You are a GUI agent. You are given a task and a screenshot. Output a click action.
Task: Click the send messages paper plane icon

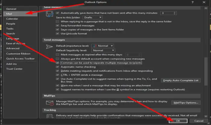tap(49, 47)
